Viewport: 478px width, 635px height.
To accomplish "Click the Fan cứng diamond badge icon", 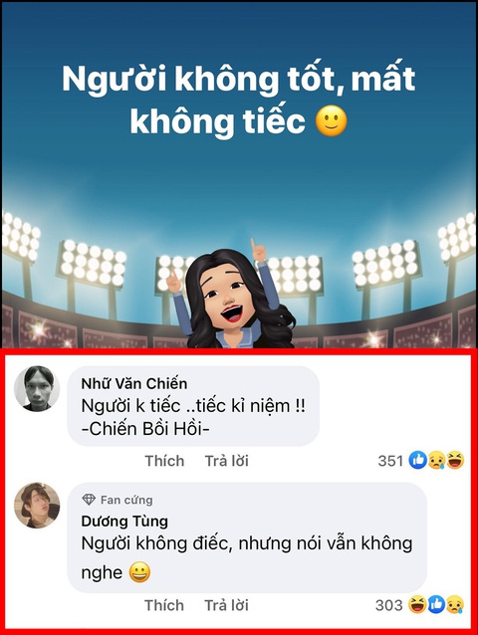I will 89,500.
